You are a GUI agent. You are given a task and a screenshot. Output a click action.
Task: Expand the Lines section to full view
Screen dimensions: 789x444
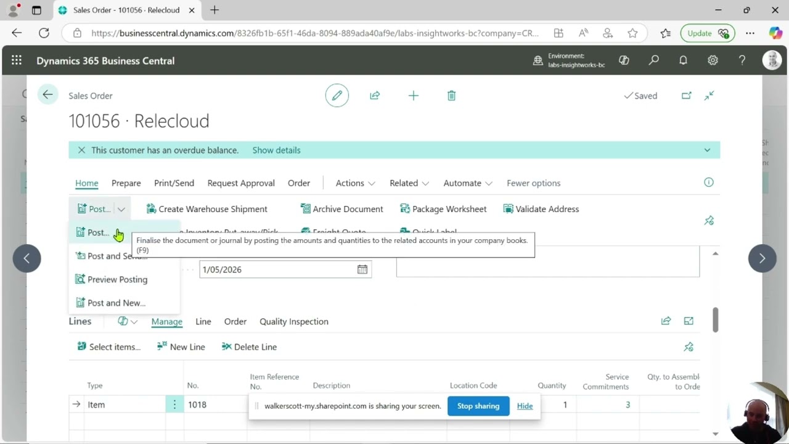[689, 321]
